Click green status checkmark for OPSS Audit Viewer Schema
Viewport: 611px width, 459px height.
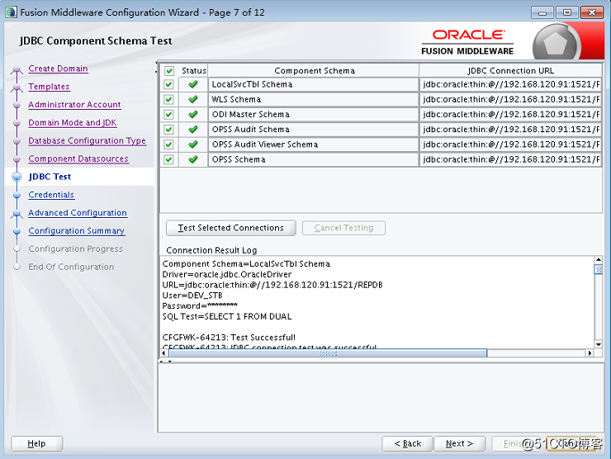(193, 144)
